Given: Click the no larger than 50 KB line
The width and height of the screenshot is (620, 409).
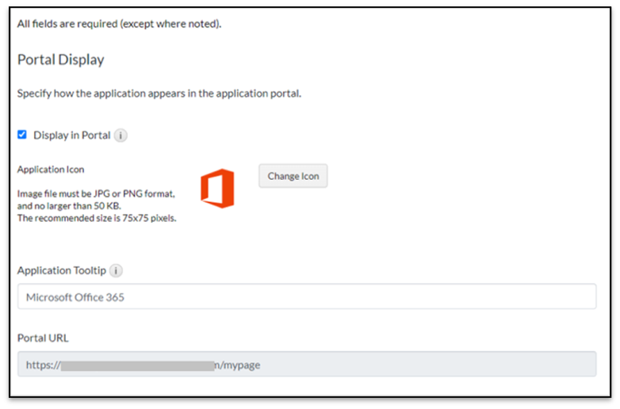Looking at the screenshot, I should (x=69, y=206).
